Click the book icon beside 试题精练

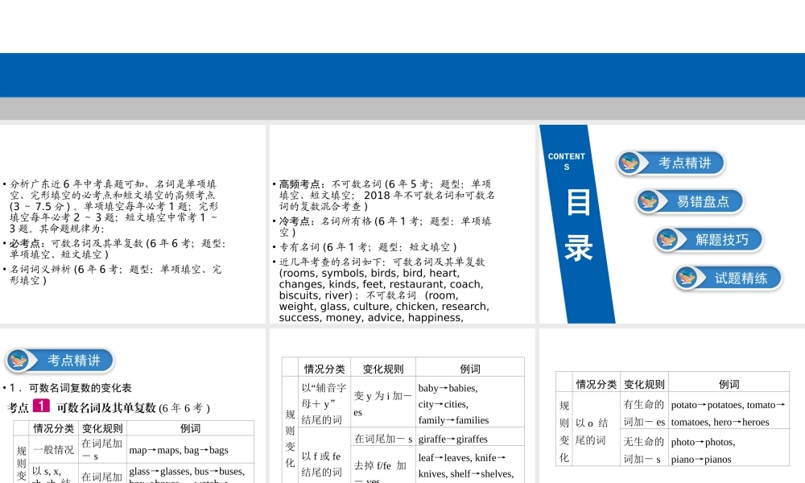click(687, 279)
